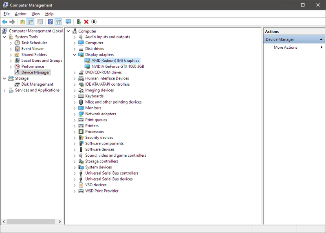Collapse the root Computer node

(x=68, y=31)
